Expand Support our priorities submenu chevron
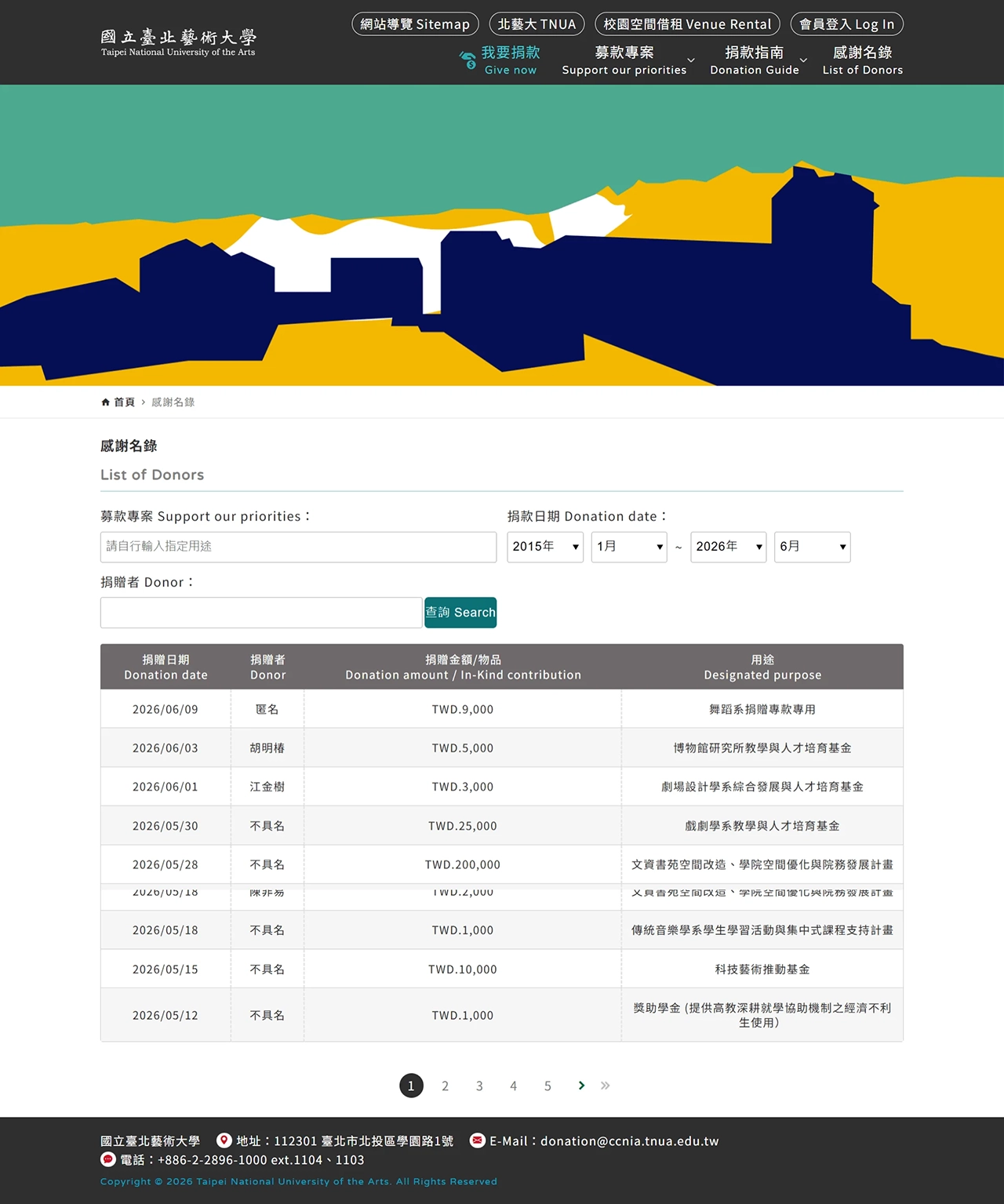The width and height of the screenshot is (1004, 1204). 691,60
